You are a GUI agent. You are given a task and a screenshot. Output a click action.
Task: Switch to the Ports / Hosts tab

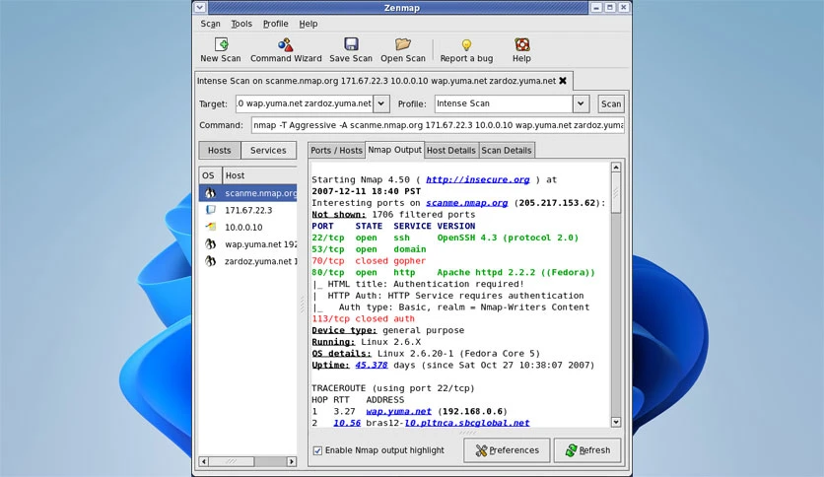click(336, 150)
